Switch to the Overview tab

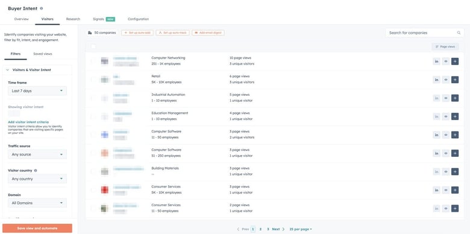22,19
